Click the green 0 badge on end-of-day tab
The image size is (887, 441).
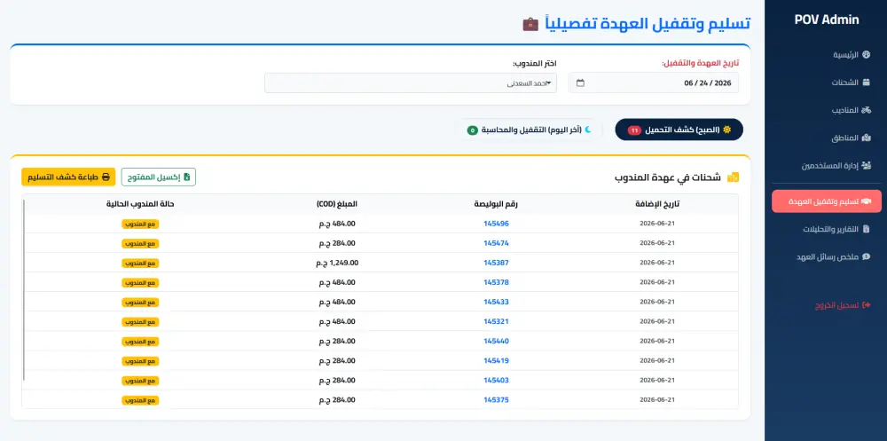point(473,130)
